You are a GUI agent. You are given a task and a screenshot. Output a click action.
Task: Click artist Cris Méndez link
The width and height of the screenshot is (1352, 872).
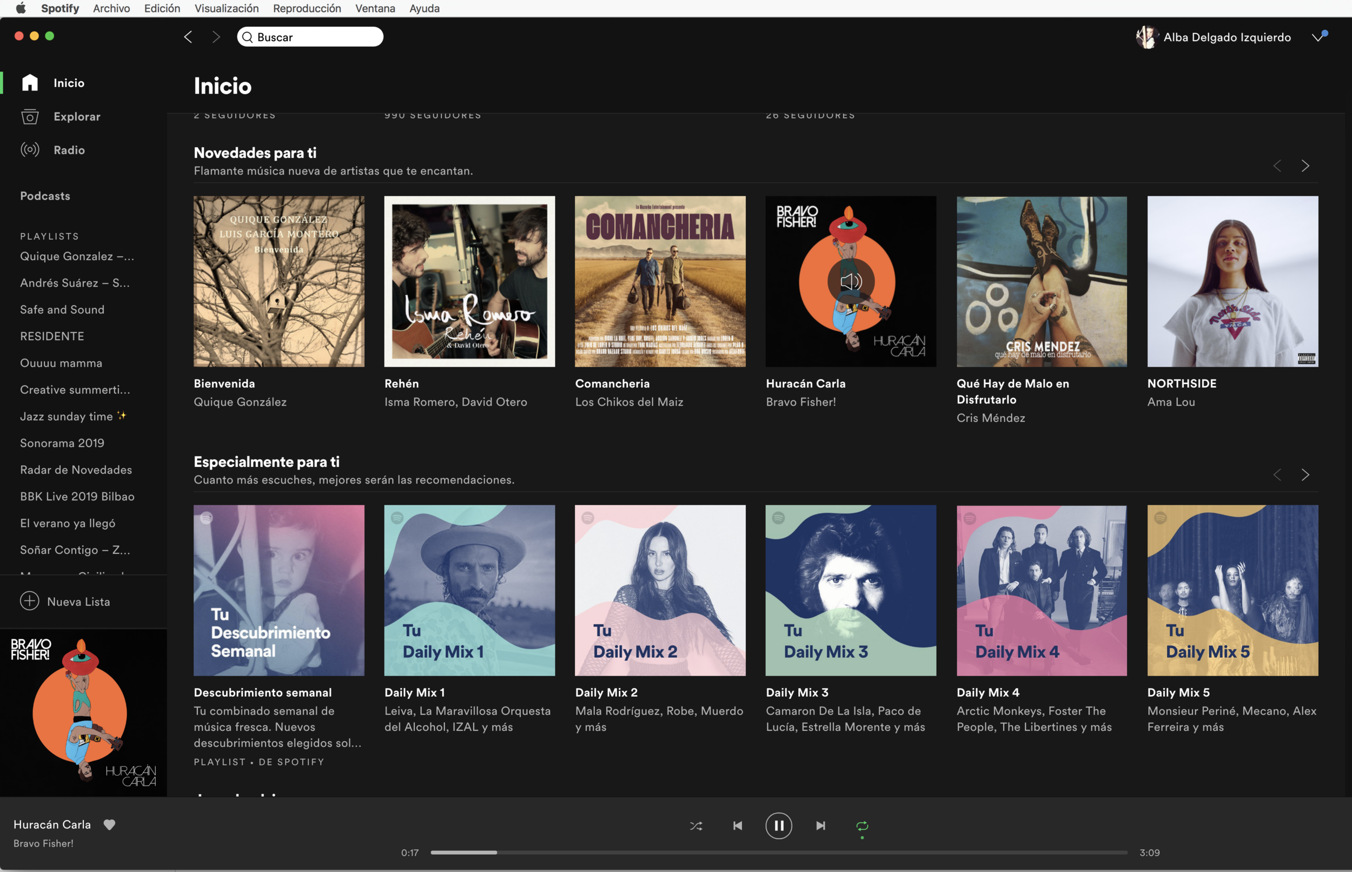point(991,418)
